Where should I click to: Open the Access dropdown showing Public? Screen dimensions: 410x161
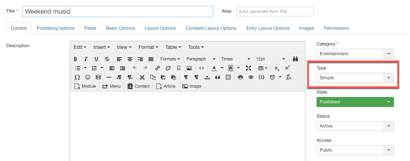point(355,150)
